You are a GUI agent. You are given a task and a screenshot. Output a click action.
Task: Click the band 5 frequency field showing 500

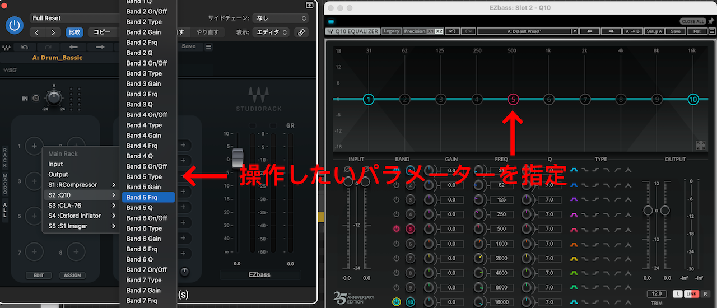pos(501,229)
